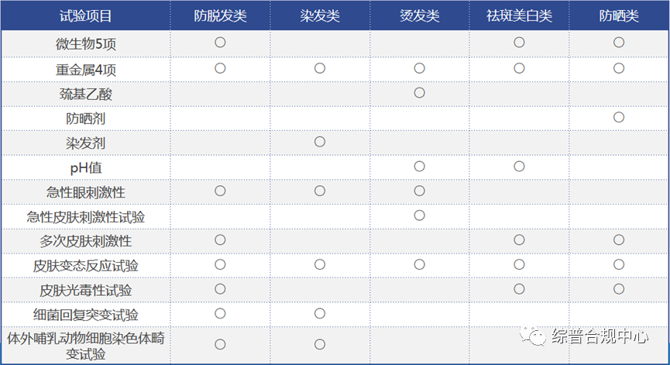
Task: Click the 体外哺乳动物细胞染色体畸变试验 row label
Action: (86, 346)
